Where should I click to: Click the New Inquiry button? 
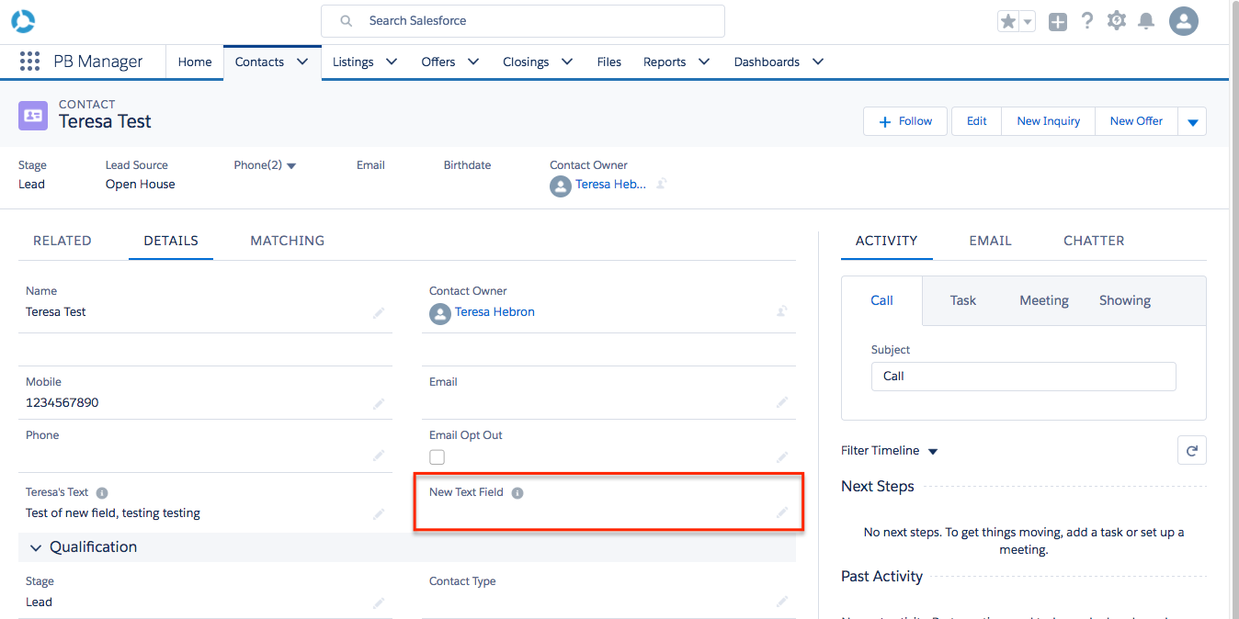[x=1049, y=121]
